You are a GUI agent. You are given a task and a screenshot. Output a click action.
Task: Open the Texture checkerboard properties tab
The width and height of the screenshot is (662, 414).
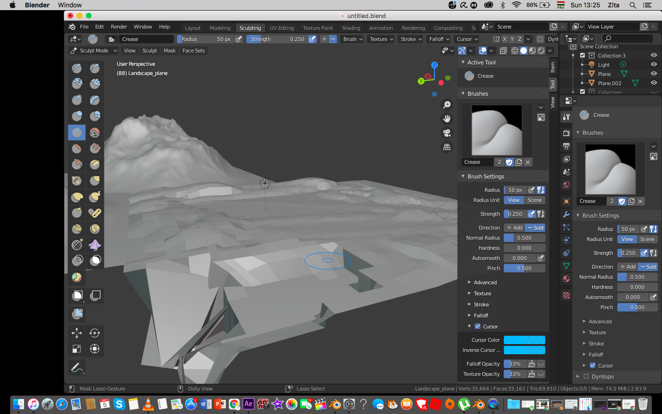pyautogui.click(x=566, y=295)
